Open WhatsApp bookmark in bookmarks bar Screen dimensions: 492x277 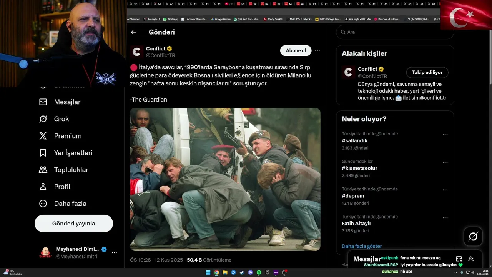171,19
